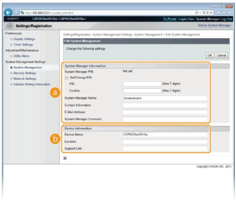Stop loading with the X icon
Viewport: 236px width, 200px height.
(x=211, y=13)
